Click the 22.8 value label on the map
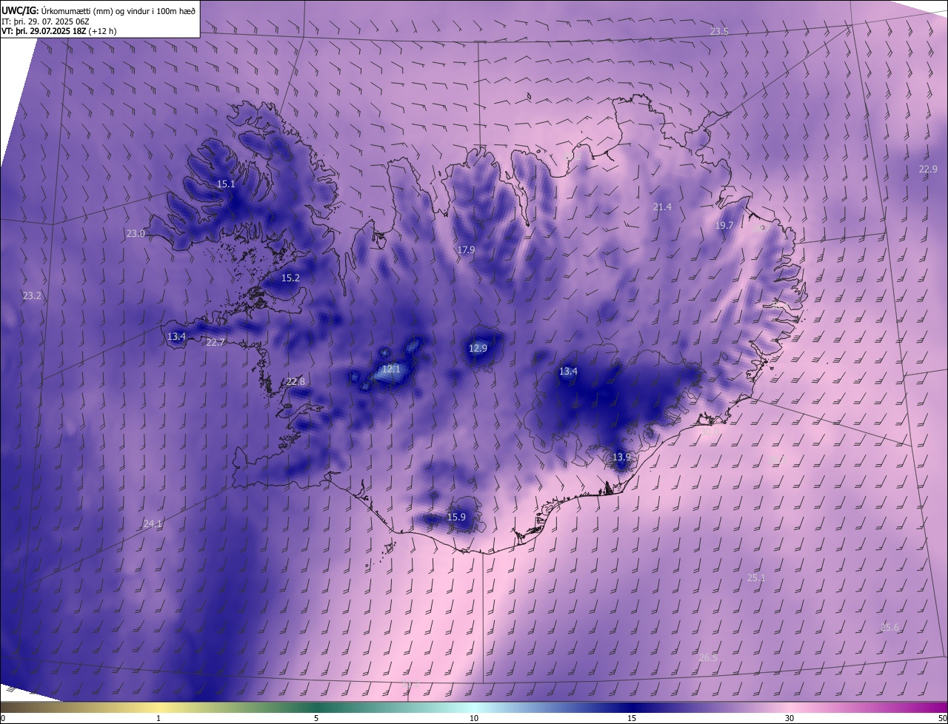Screen dimensions: 948x724 tap(296, 381)
